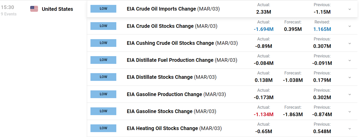
Task: Expand the EIA Distillate Stocks Change chevron
Action: tap(350, 77)
